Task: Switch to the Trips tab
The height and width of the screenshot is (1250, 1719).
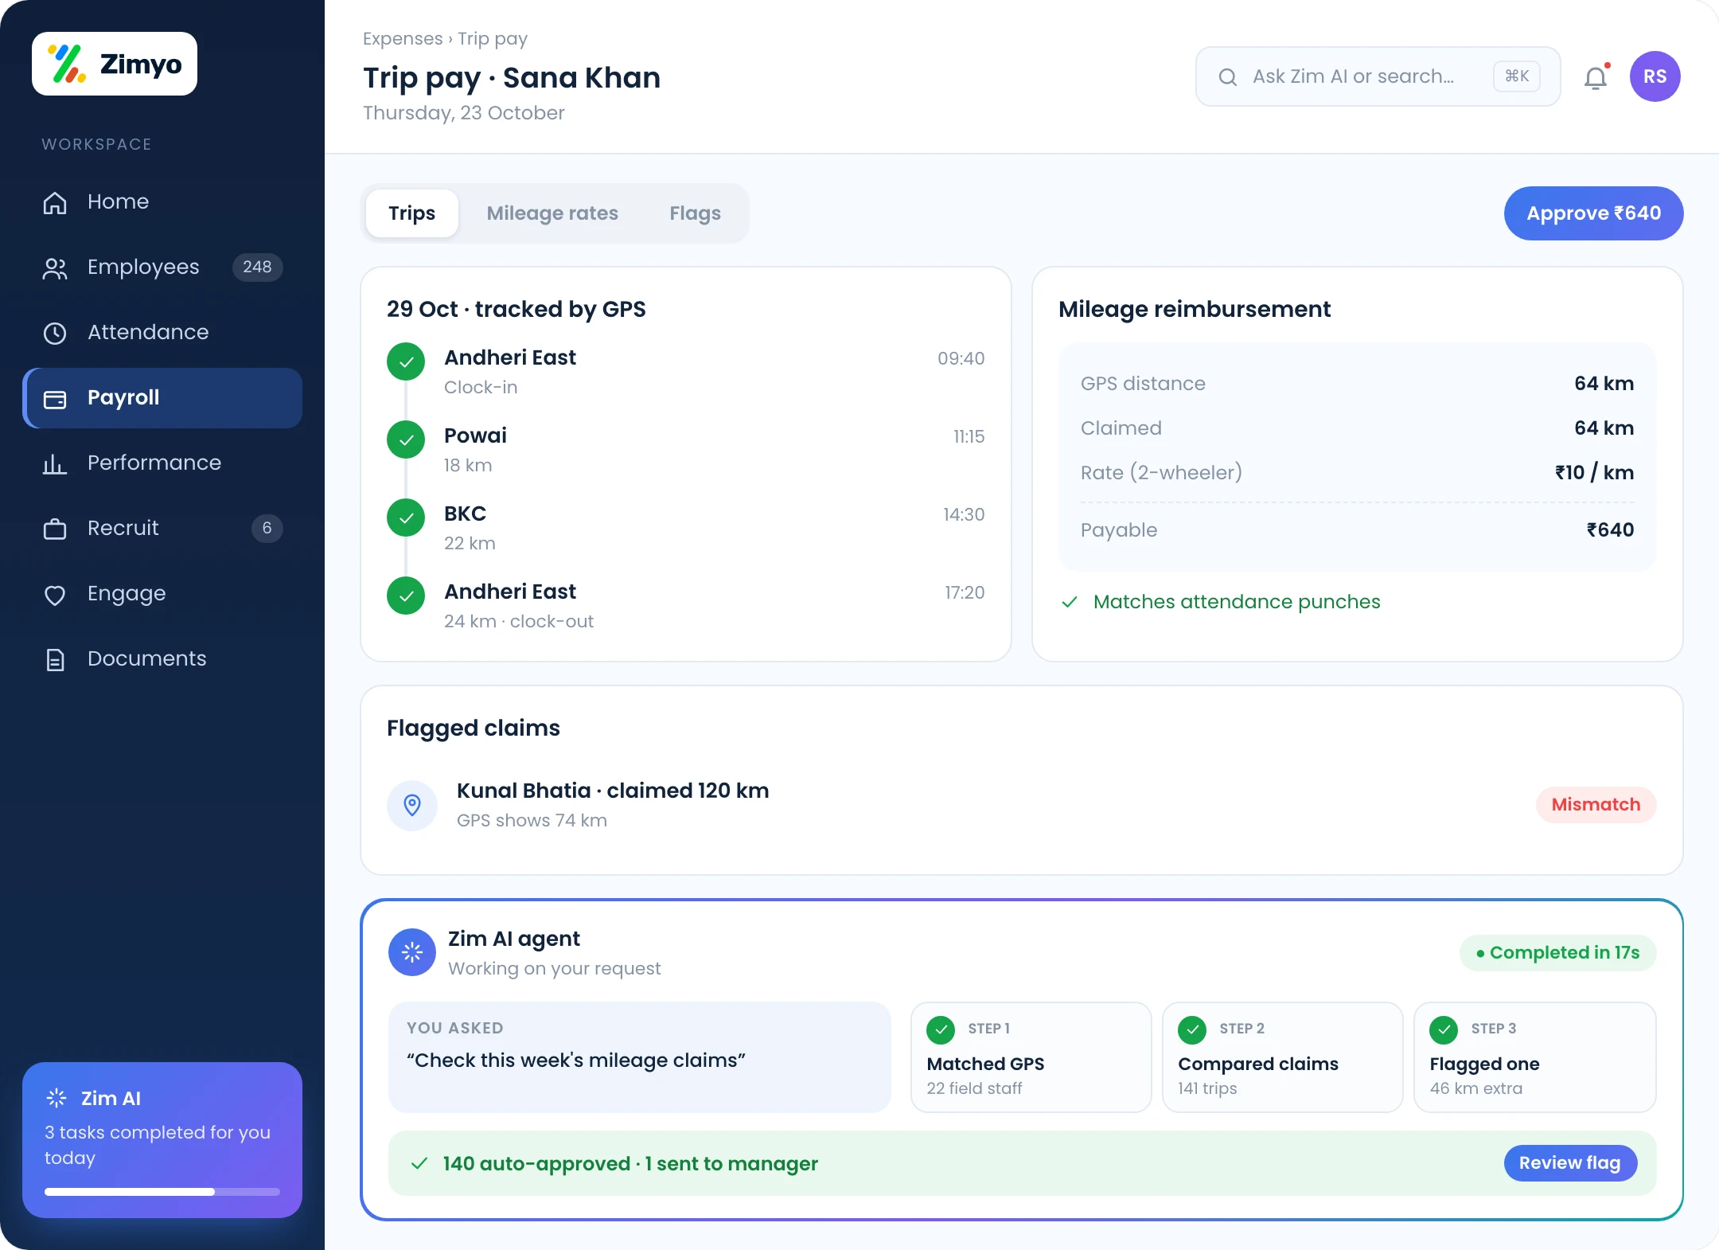Action: coord(412,213)
